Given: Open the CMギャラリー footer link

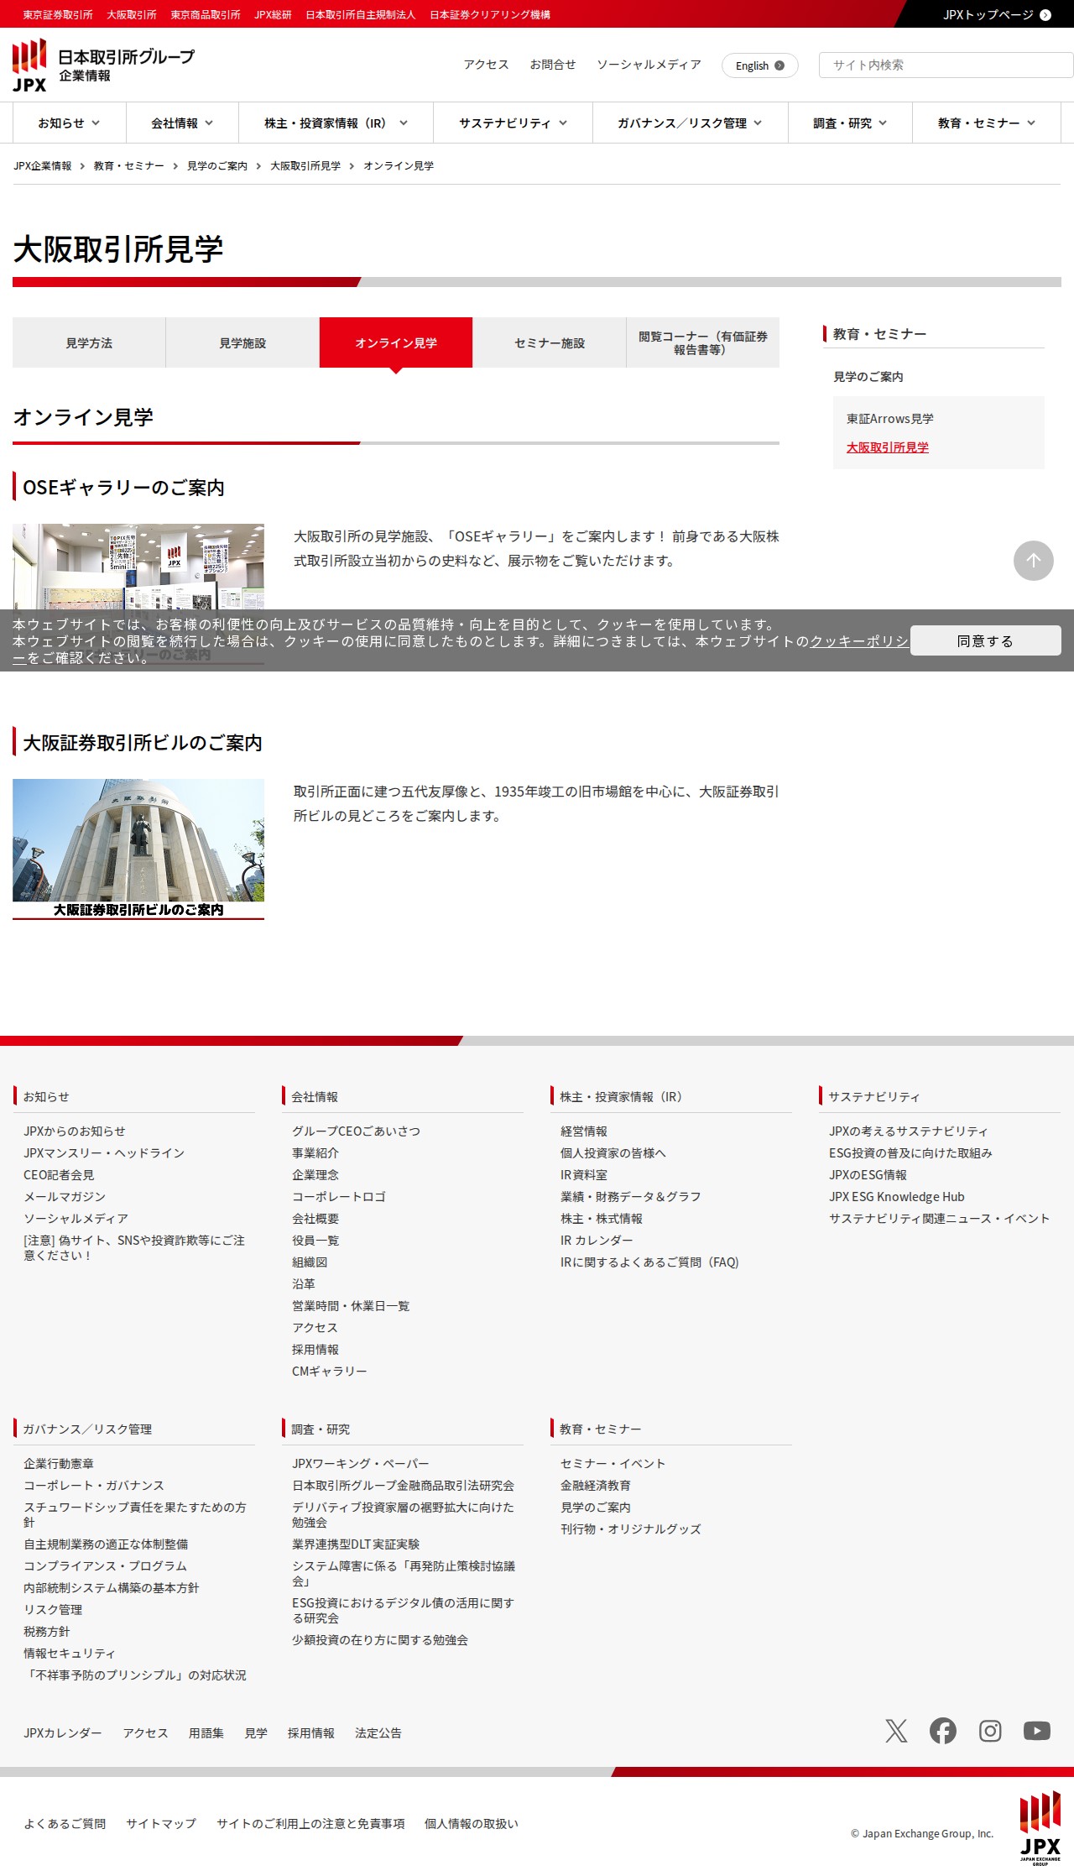Looking at the screenshot, I should [330, 1372].
